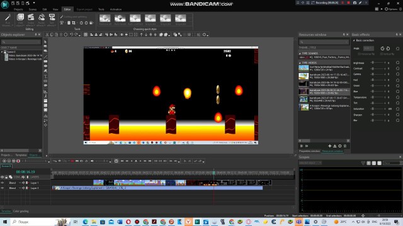This screenshot has height=226, width=403.
Task: Collapse the Scene 0 tree node
Action: coord(2,51)
